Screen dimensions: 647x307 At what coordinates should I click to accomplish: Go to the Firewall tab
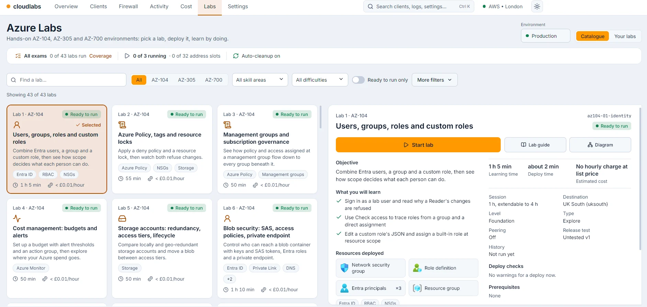tap(128, 7)
